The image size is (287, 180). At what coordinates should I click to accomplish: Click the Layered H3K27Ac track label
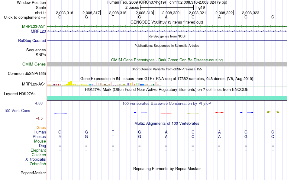click(x=20, y=94)
